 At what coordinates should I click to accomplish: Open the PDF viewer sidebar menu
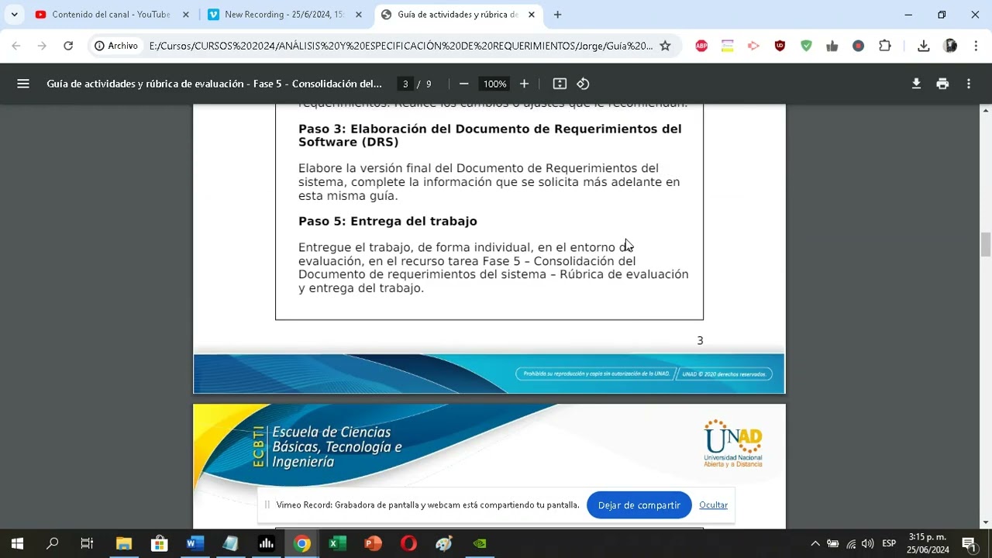[23, 84]
